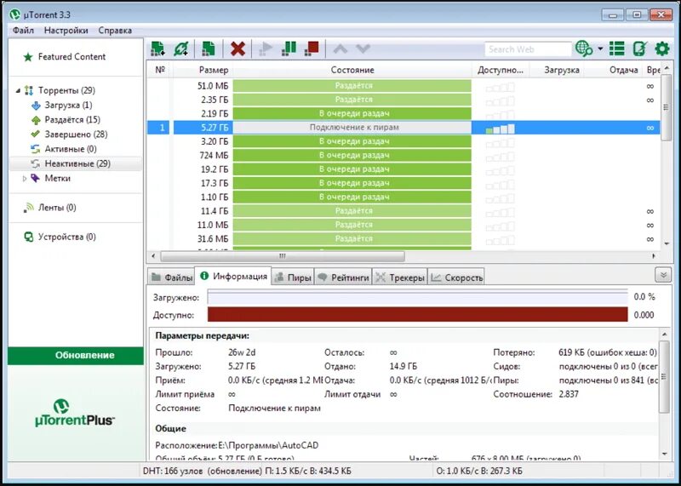Click the green Обновление button
The width and height of the screenshot is (681, 486).
(76, 355)
